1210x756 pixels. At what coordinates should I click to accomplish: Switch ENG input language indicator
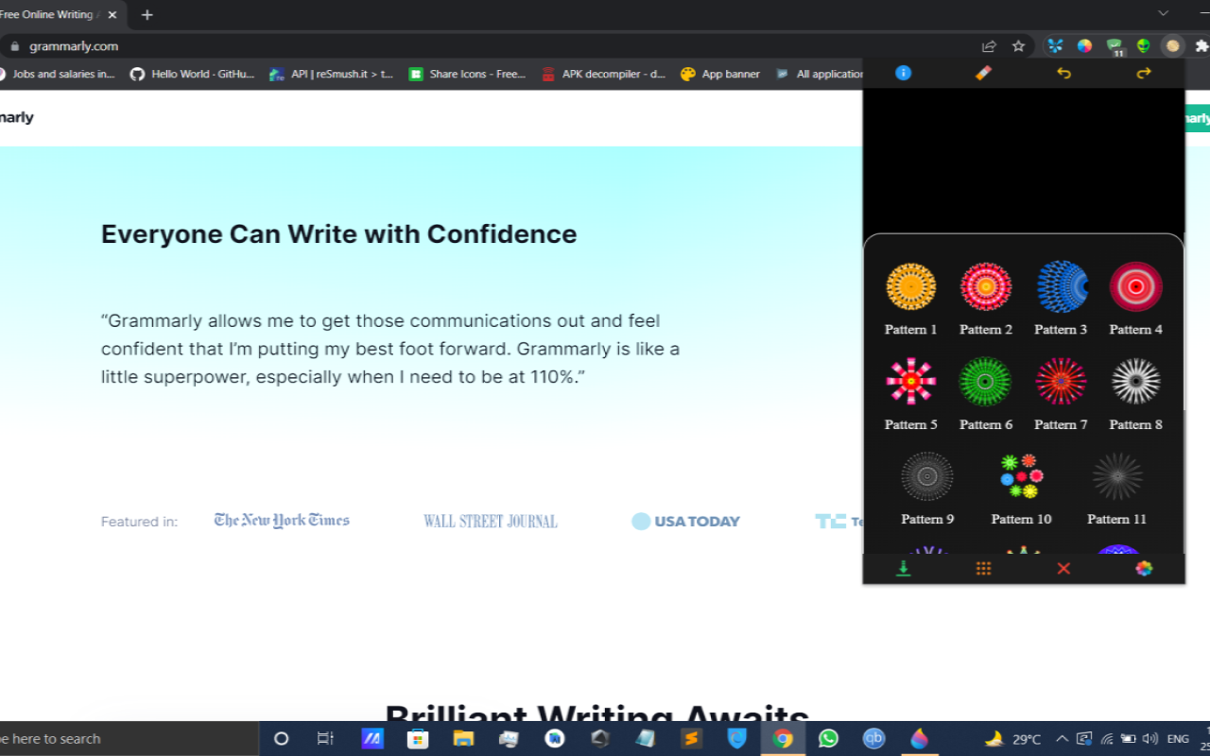1178,739
